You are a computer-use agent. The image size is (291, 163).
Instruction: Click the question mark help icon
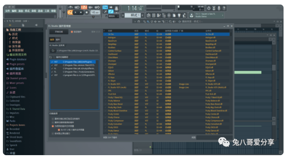(x=224, y=8)
